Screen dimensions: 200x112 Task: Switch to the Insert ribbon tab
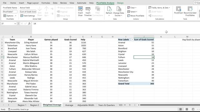tap(22, 3)
